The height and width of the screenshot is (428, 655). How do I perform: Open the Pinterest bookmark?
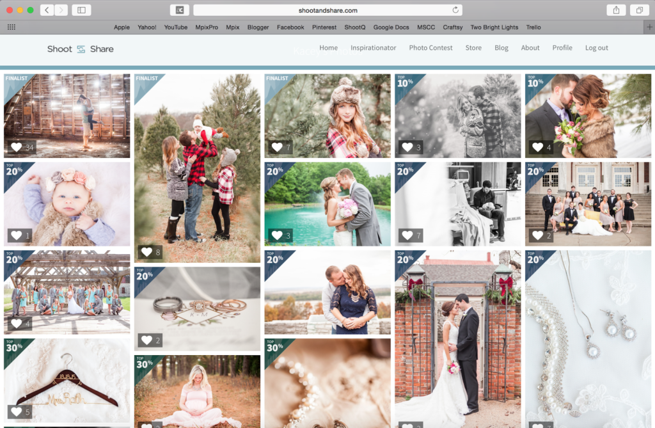pyautogui.click(x=324, y=28)
